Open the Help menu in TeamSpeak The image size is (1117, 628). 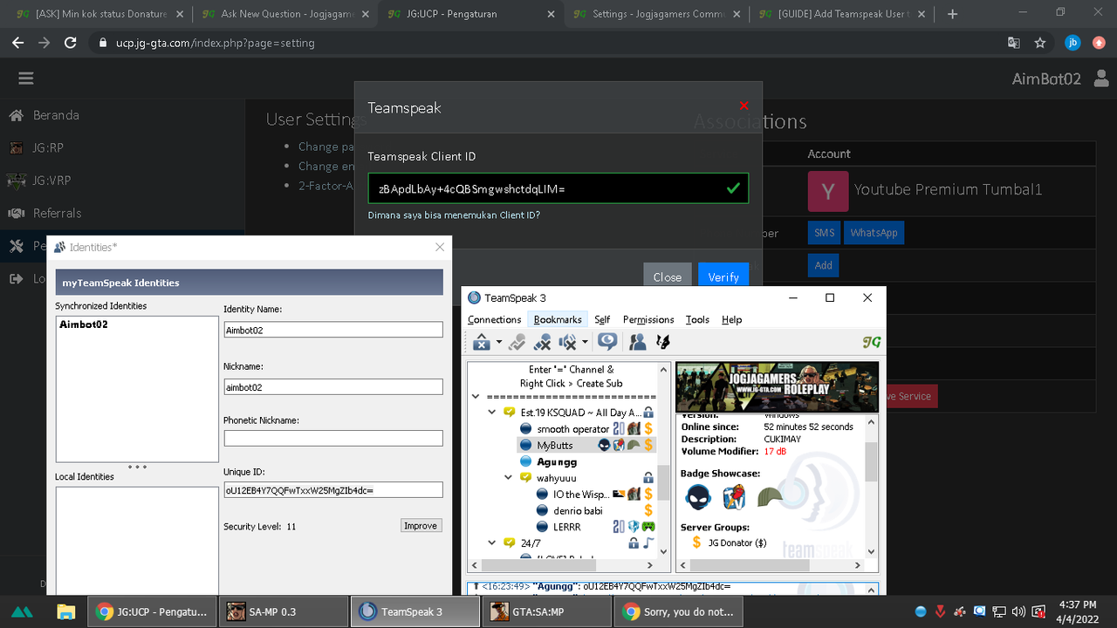[x=731, y=319]
